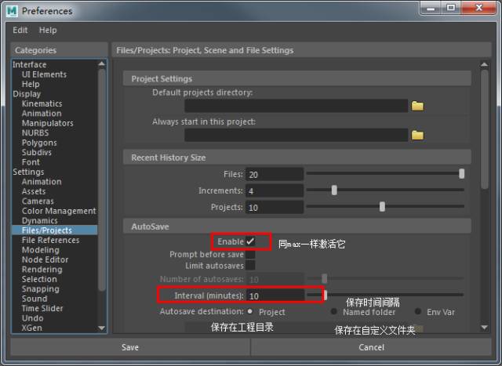502x366 pixels.
Task: Select Named folder autosave destination
Action: [333, 311]
